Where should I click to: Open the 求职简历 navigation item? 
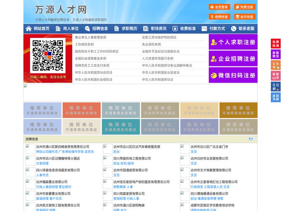click(130, 29)
